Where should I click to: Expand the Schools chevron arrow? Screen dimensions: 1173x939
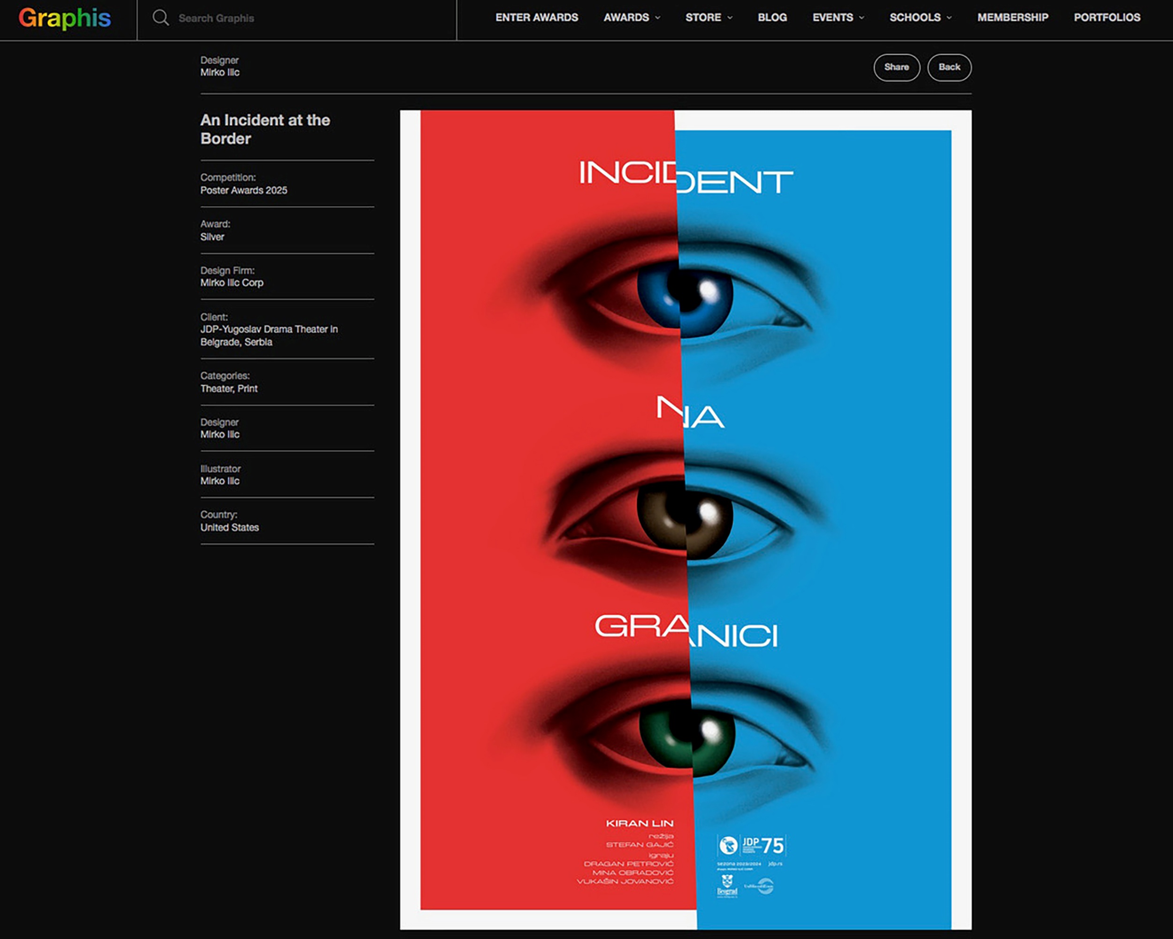949,17
